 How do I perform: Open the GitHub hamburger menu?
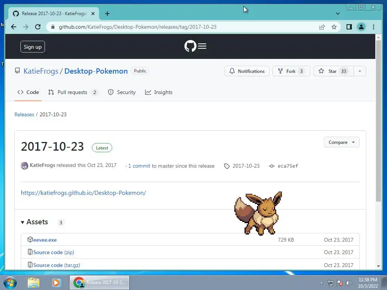click(x=202, y=46)
